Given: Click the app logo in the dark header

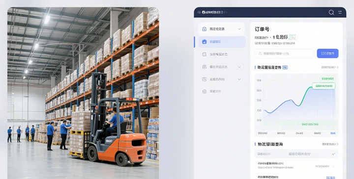Looking at the screenshot, I should (204, 12).
